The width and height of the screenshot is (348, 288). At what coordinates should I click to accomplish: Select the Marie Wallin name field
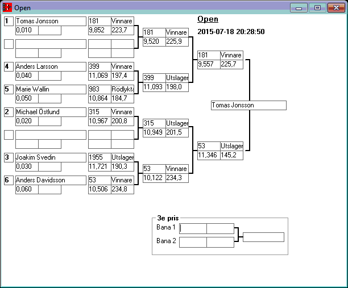pos(49,90)
